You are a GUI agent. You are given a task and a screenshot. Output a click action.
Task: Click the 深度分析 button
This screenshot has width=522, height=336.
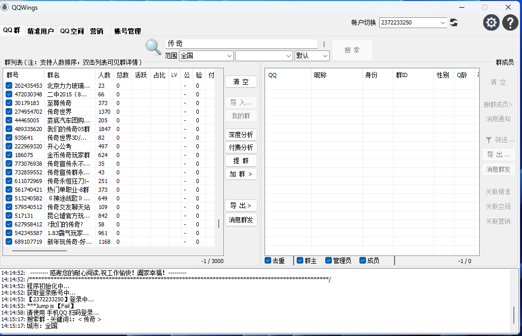tap(241, 135)
